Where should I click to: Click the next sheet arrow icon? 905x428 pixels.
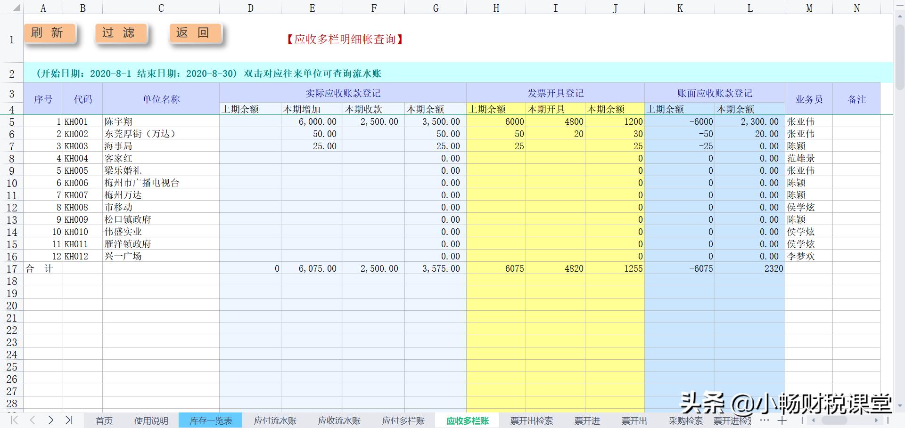[51, 420]
